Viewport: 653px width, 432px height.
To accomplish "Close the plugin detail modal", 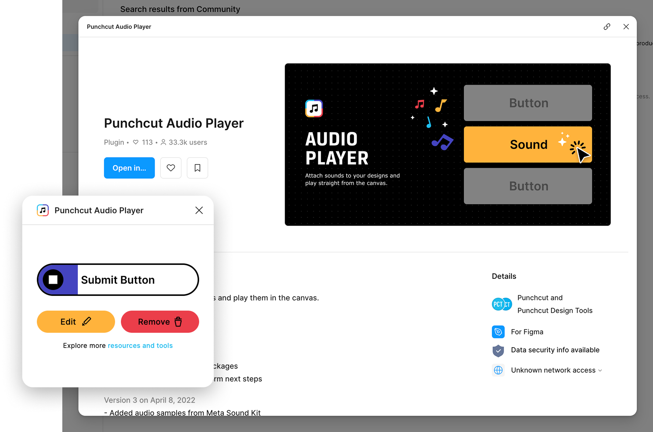I will pyautogui.click(x=626, y=27).
